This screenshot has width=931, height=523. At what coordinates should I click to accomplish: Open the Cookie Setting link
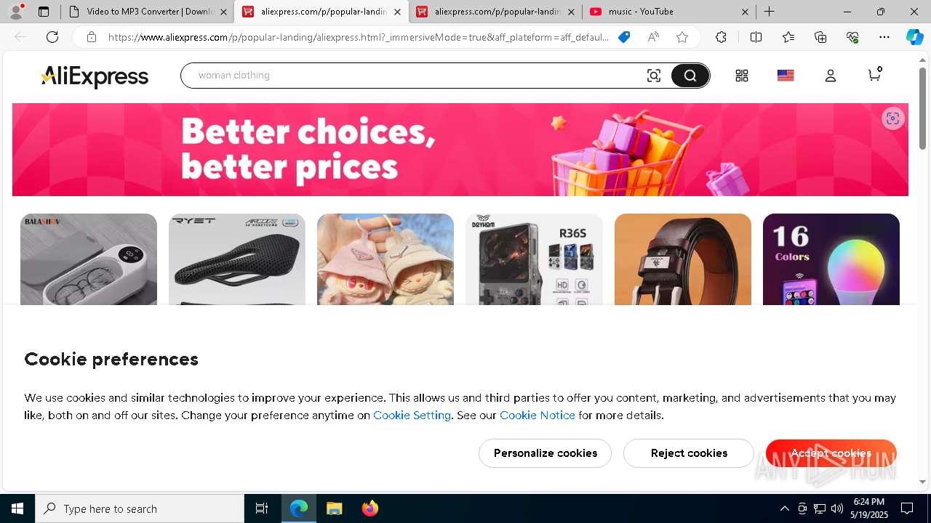pos(412,415)
